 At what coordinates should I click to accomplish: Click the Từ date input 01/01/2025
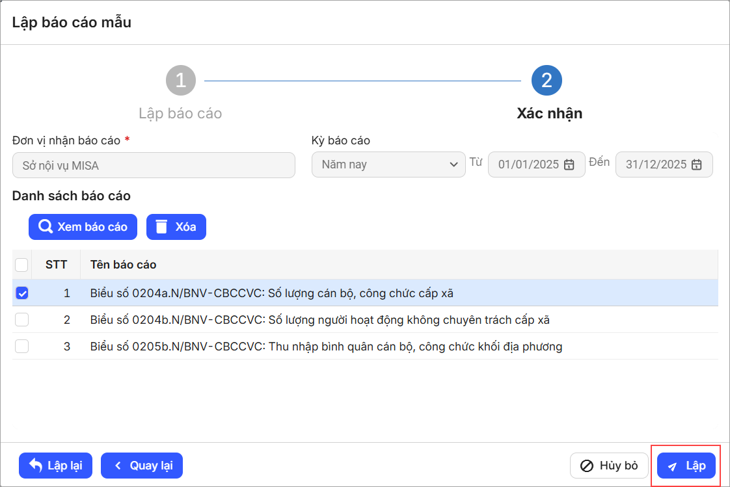coord(528,165)
